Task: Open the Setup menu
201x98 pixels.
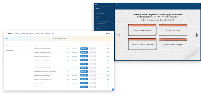Action: pyautogui.click(x=42, y=33)
